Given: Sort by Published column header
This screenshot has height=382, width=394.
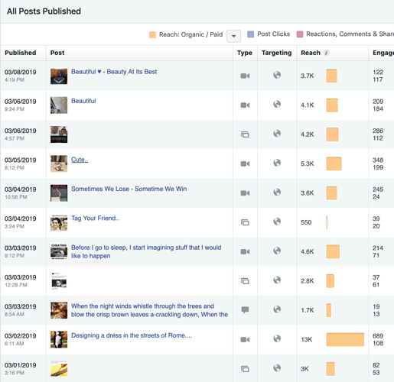Looking at the screenshot, I should 21,53.
